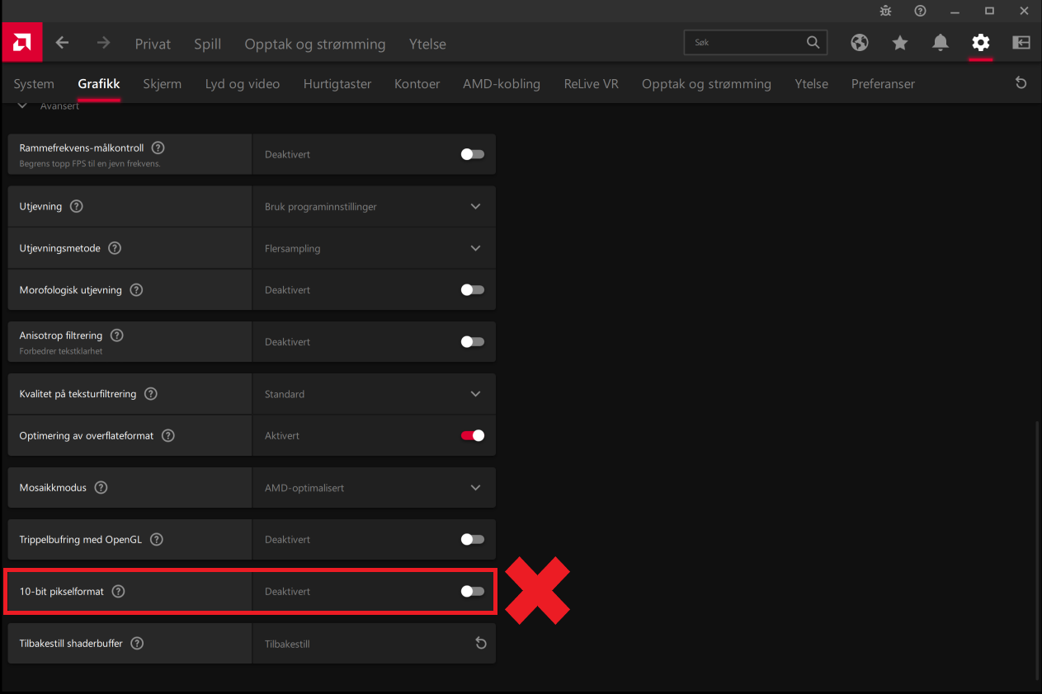This screenshot has height=694, width=1042.
Task: Disable Optimering av overflateformat switch
Action: [473, 435]
